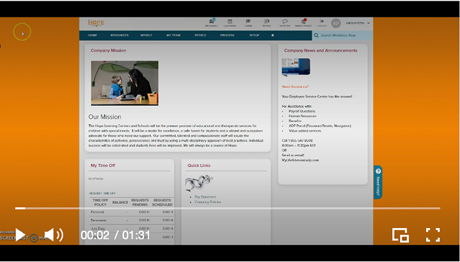
Task: Enter fullscreen video mode
Action: tap(433, 235)
